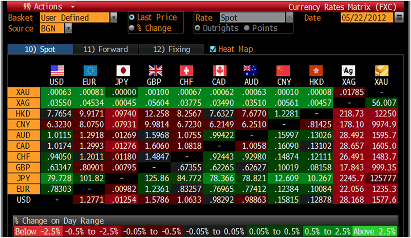
Task: Switch to the 12) Fixing tab
Action: (172, 49)
